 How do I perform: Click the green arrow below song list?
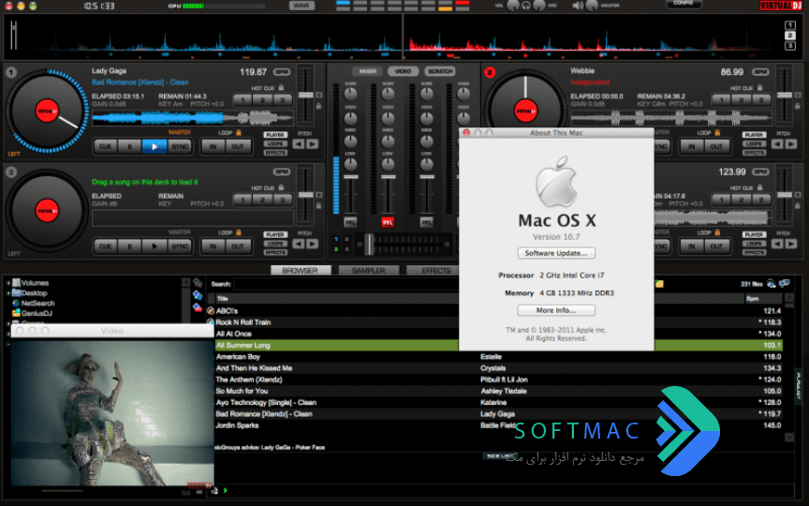(x=226, y=490)
